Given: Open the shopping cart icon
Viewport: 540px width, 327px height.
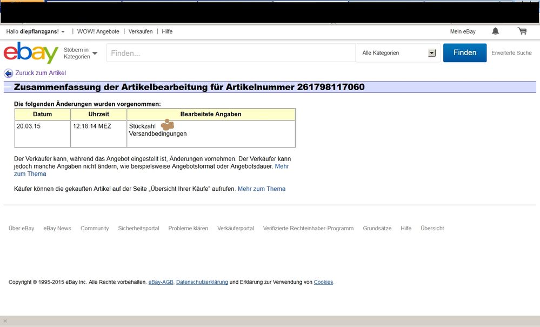Looking at the screenshot, I should click(x=522, y=31).
